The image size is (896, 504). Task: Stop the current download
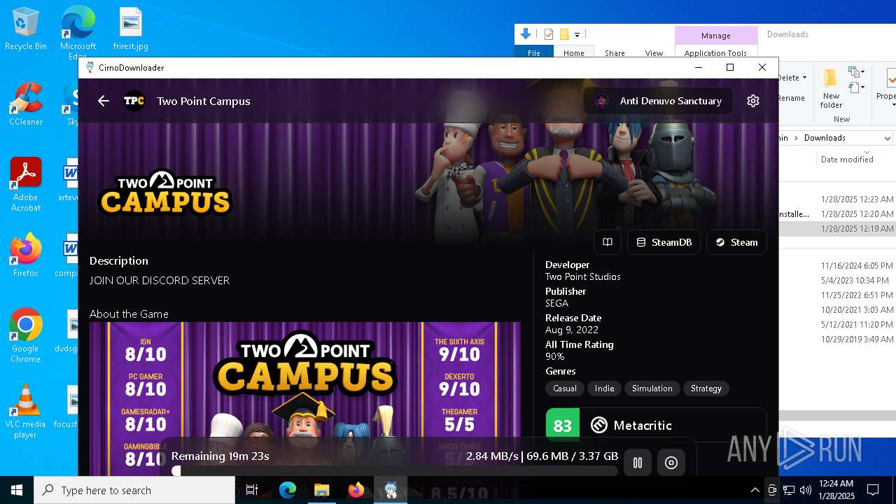pos(671,463)
